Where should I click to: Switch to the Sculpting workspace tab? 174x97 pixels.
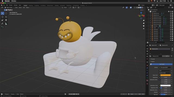[37, 5]
